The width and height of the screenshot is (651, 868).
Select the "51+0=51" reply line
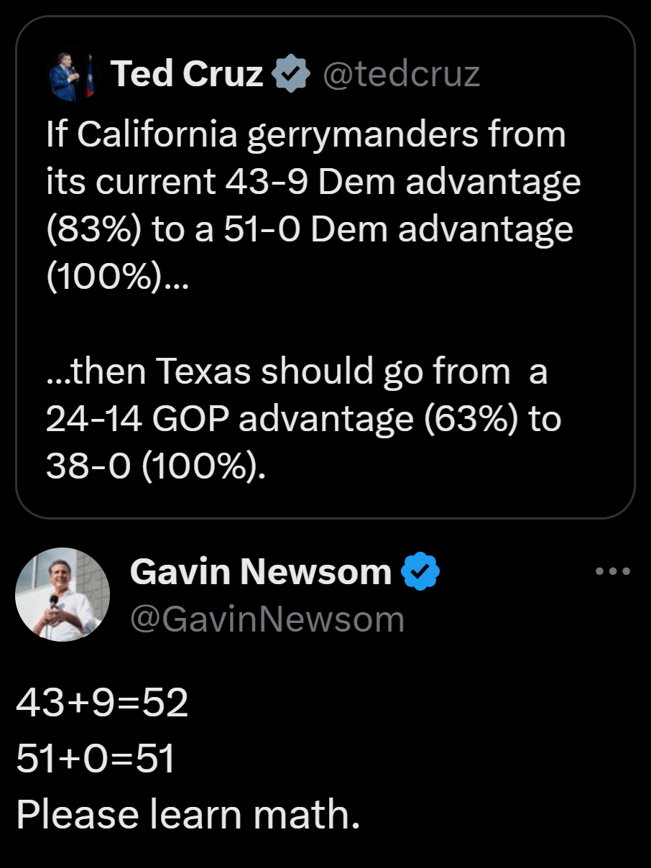(96, 759)
